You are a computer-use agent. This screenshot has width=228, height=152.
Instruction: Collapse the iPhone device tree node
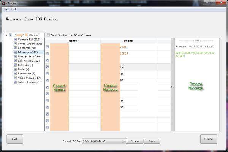(x=6, y=35)
